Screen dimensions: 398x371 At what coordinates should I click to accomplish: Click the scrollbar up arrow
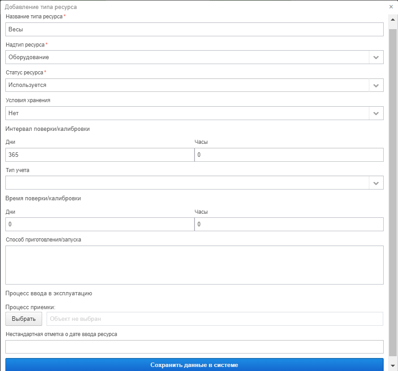[393, 20]
